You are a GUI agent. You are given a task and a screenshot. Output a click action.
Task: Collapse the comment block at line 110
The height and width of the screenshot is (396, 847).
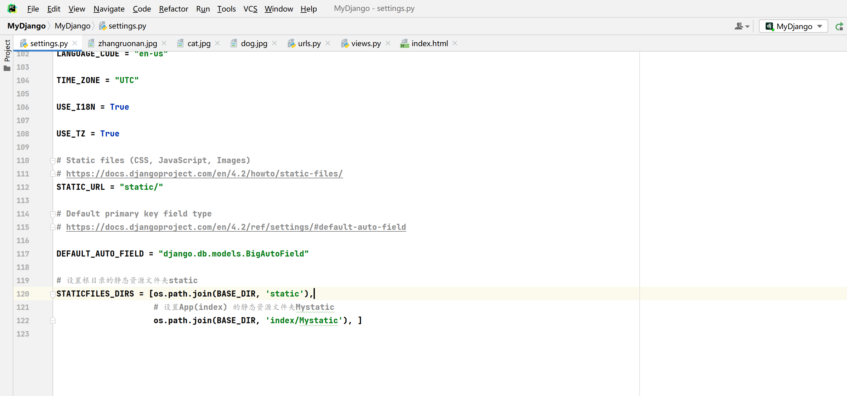53,161
